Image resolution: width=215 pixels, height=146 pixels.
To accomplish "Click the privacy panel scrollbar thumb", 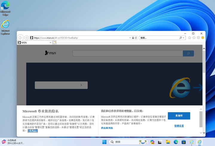I will (201, 119).
